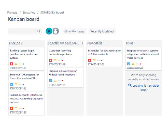Click the DONE 1 column header
This screenshot has height=127, width=168.
(131, 43)
